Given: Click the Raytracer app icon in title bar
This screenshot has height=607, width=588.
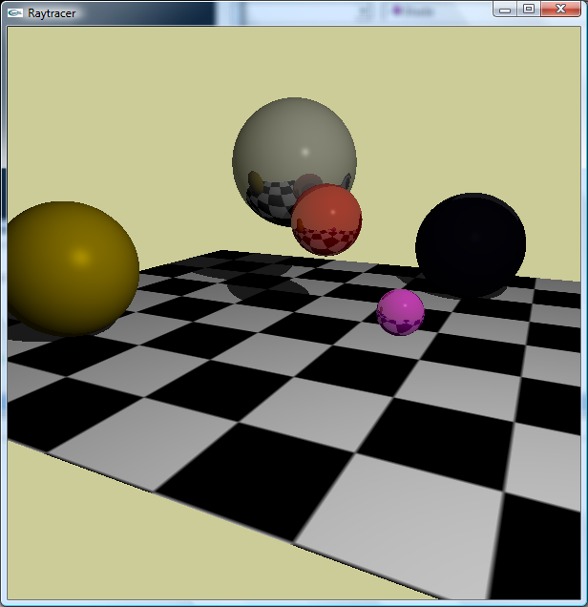Looking at the screenshot, I should [15, 12].
